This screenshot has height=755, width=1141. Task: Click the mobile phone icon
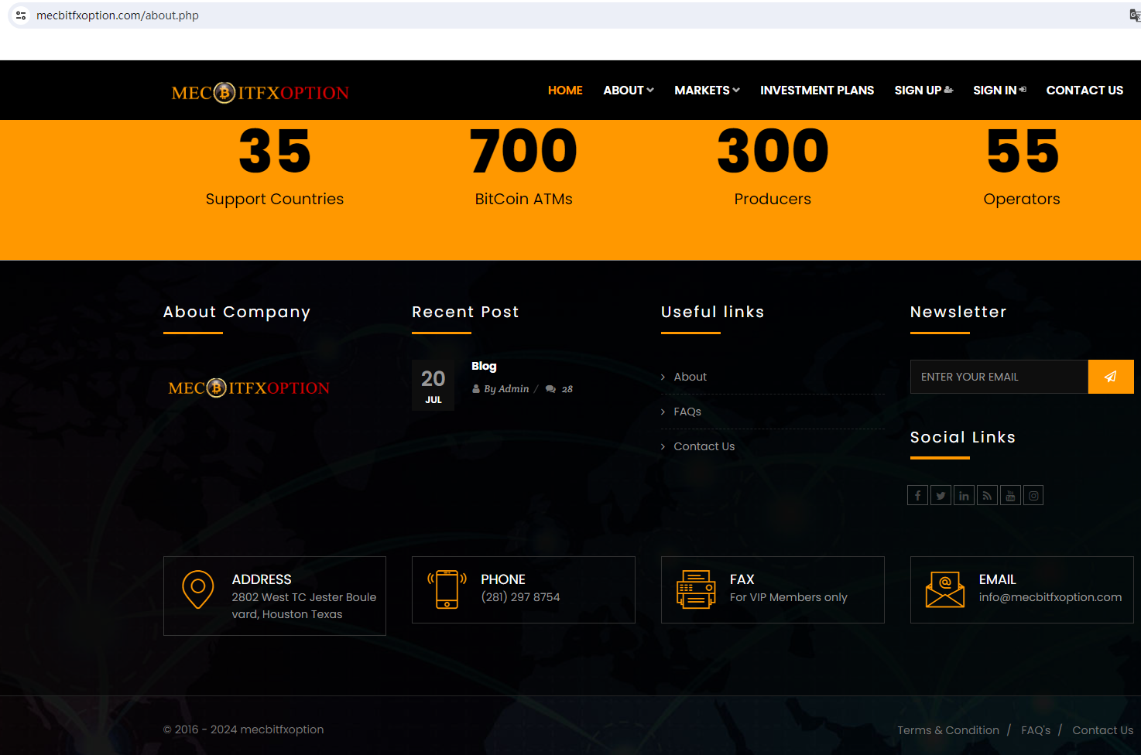(x=447, y=589)
